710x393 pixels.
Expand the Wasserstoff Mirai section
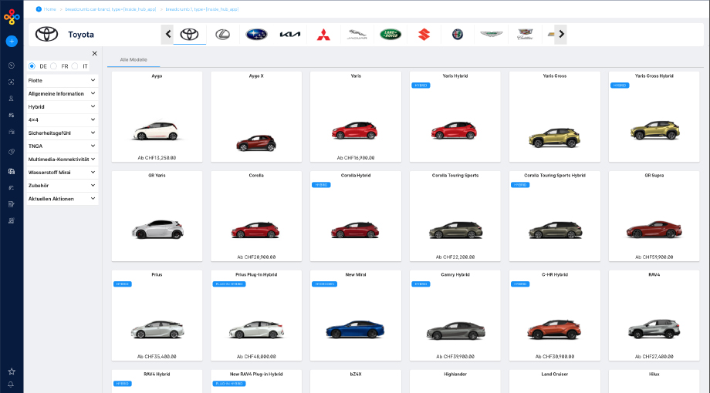[62, 173]
